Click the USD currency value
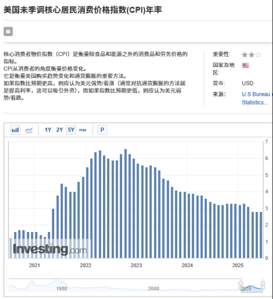The height and width of the screenshot is (299, 273). (248, 83)
